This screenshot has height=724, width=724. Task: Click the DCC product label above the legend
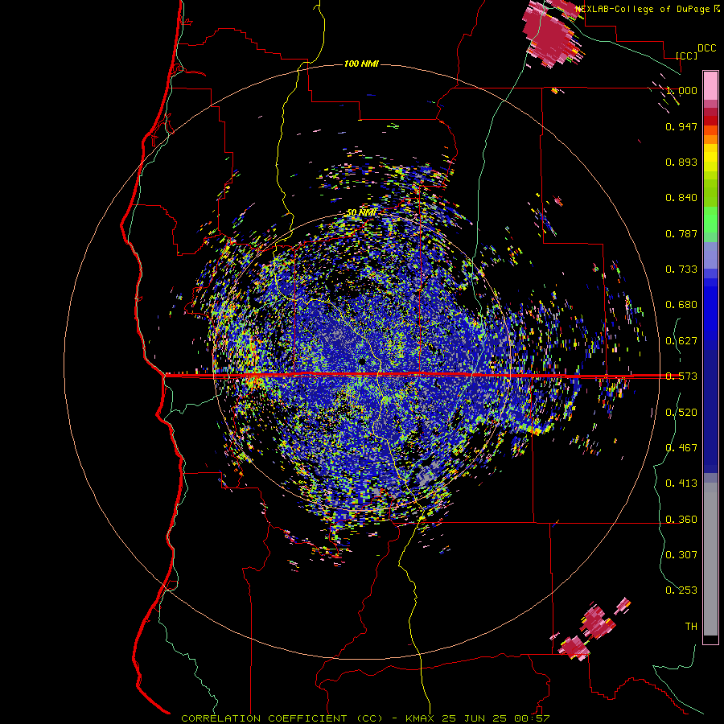(706, 48)
